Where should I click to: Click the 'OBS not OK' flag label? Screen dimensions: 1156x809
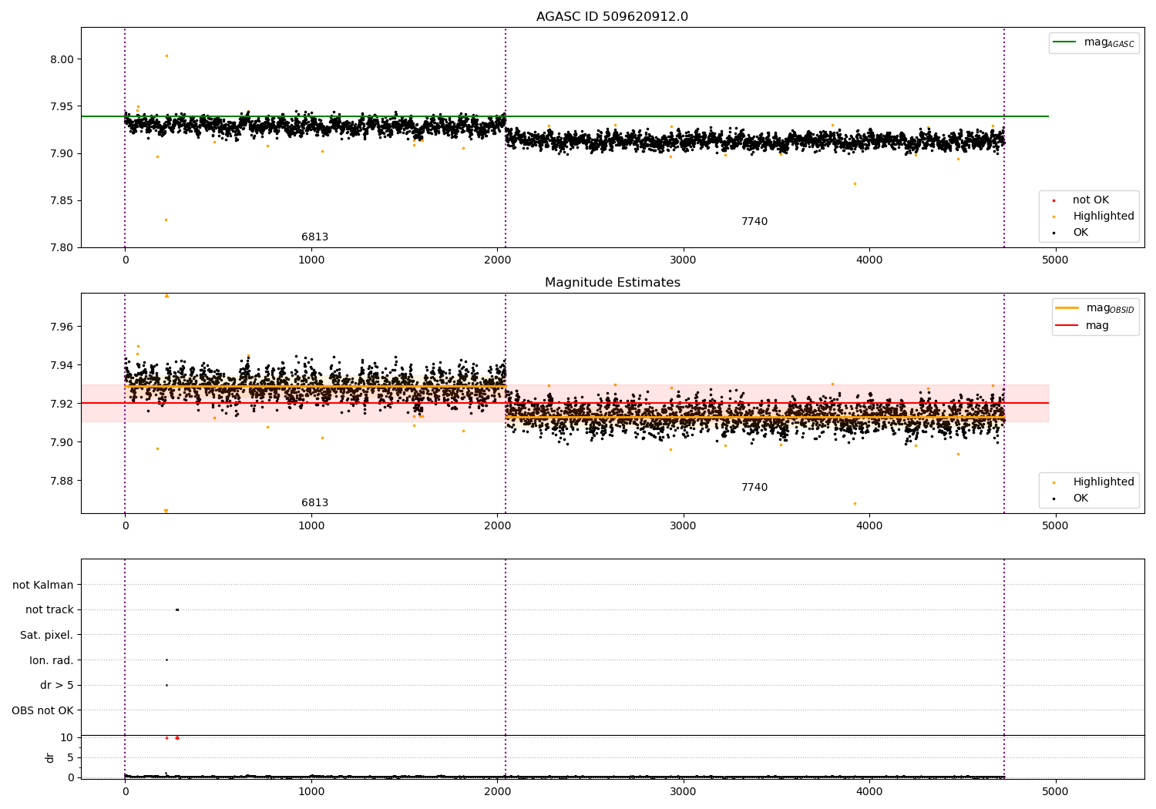tap(42, 710)
